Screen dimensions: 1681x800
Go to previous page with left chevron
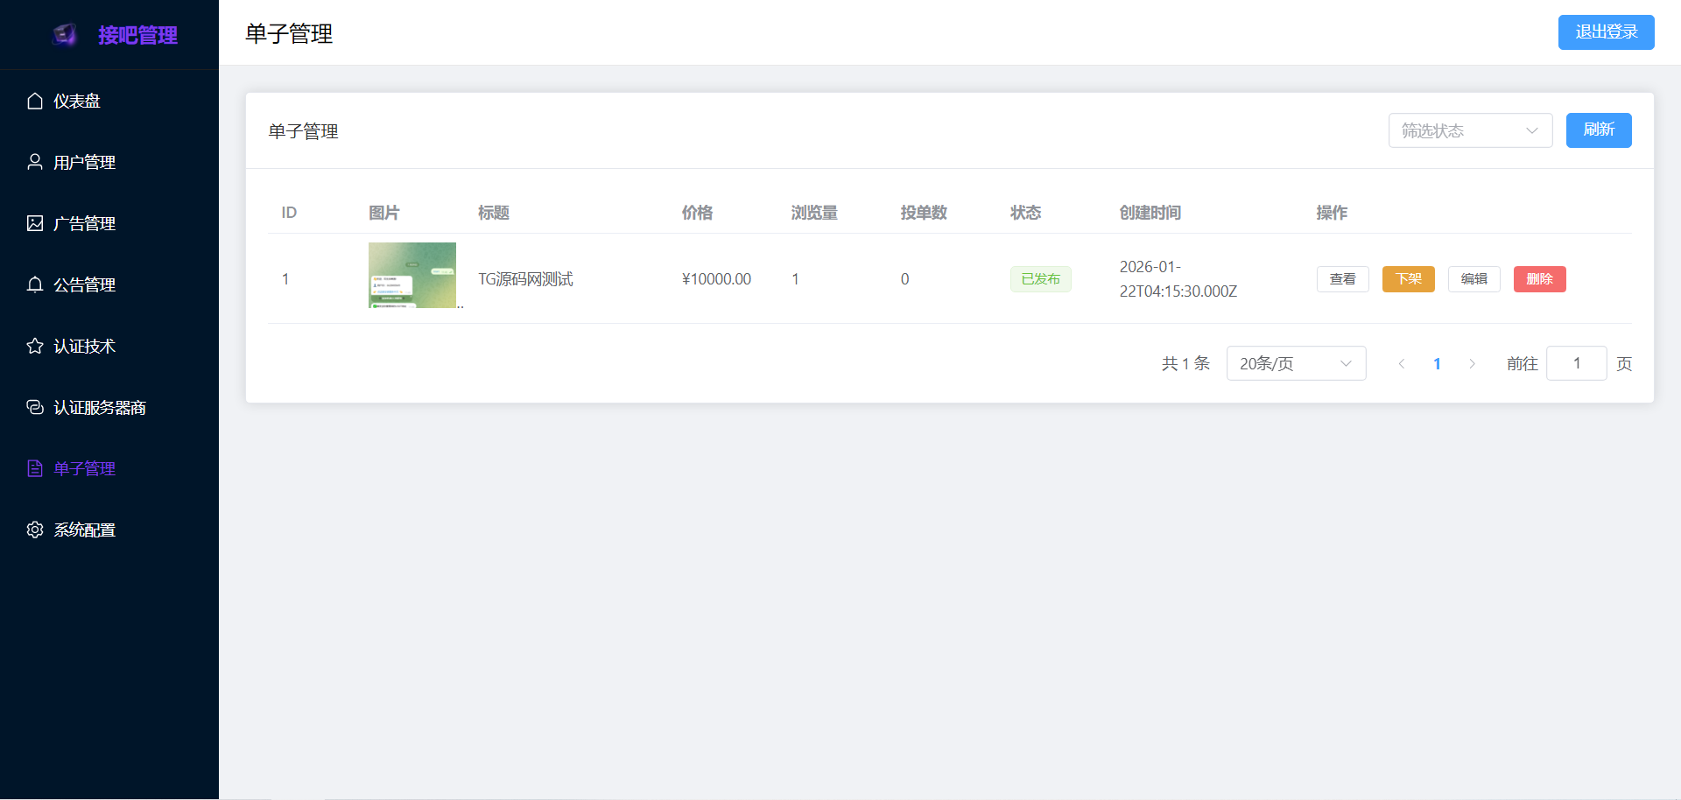[1402, 363]
